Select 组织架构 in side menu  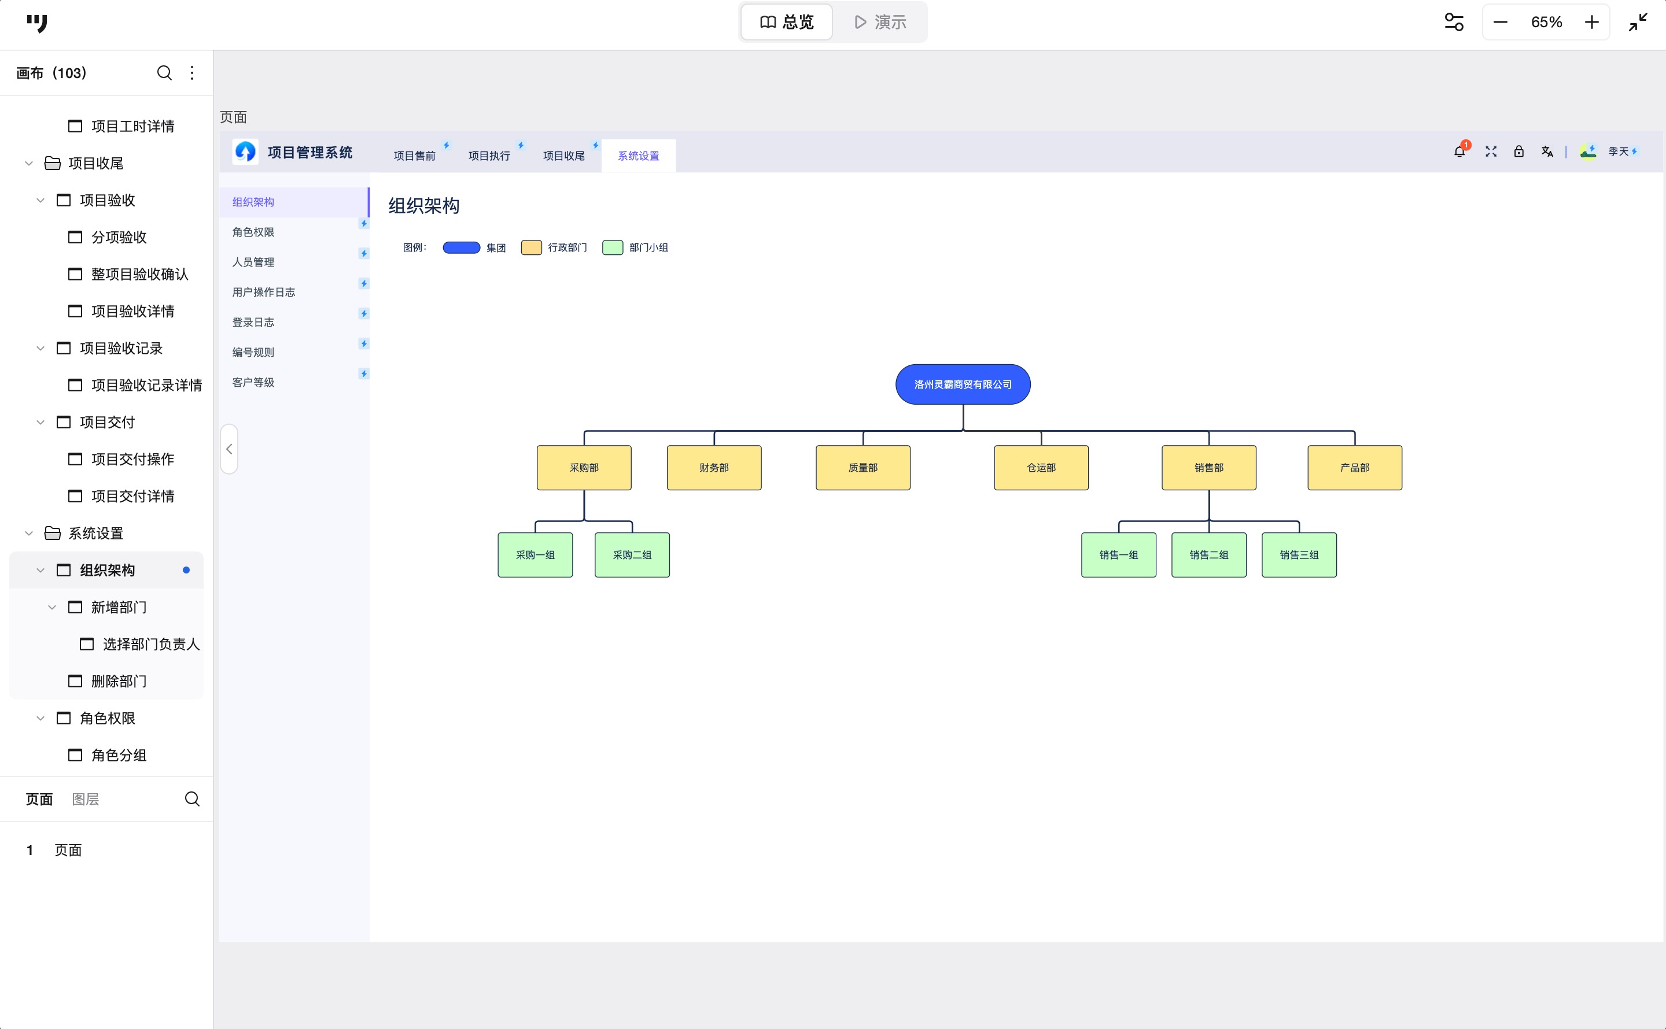[x=294, y=202]
